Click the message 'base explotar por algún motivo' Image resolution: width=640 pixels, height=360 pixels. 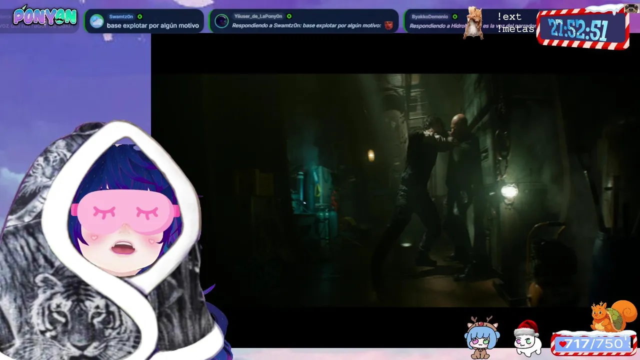152,25
